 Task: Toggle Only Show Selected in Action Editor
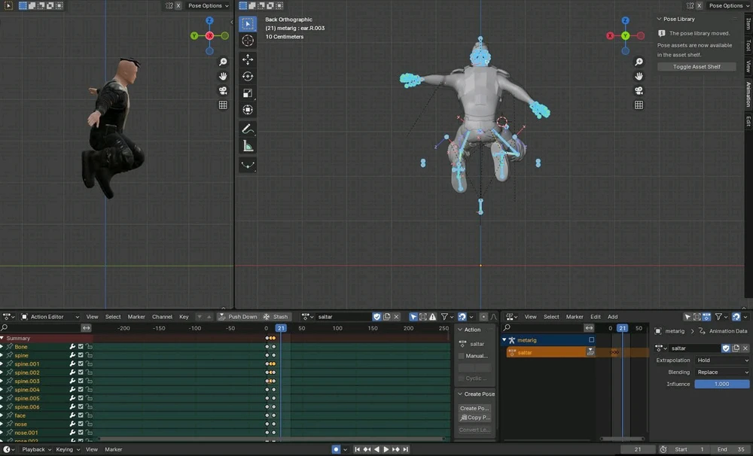tap(413, 317)
